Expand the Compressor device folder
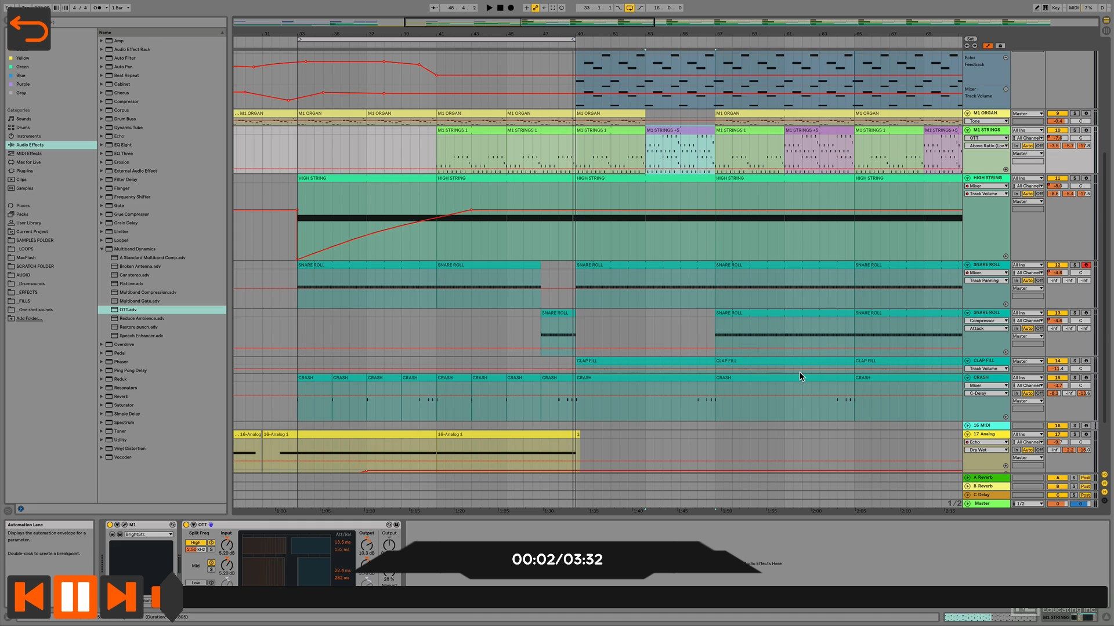 click(102, 101)
